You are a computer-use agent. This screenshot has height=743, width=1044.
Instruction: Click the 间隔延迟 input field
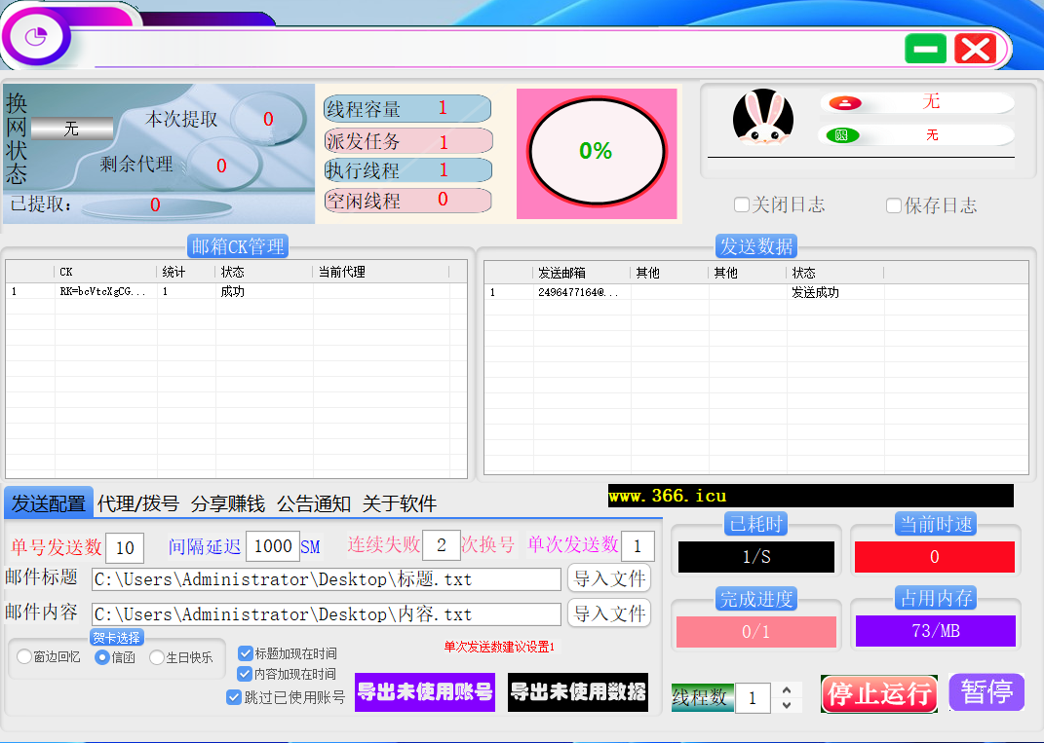pyautogui.click(x=272, y=546)
